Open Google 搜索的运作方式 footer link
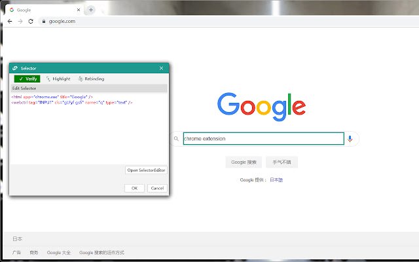This screenshot has width=419, height=262. [x=102, y=252]
